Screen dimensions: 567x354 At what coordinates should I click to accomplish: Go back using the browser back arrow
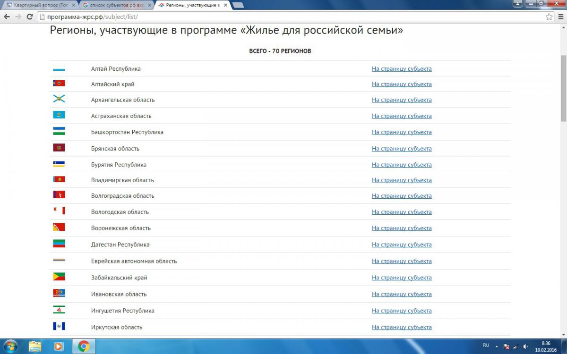point(7,17)
